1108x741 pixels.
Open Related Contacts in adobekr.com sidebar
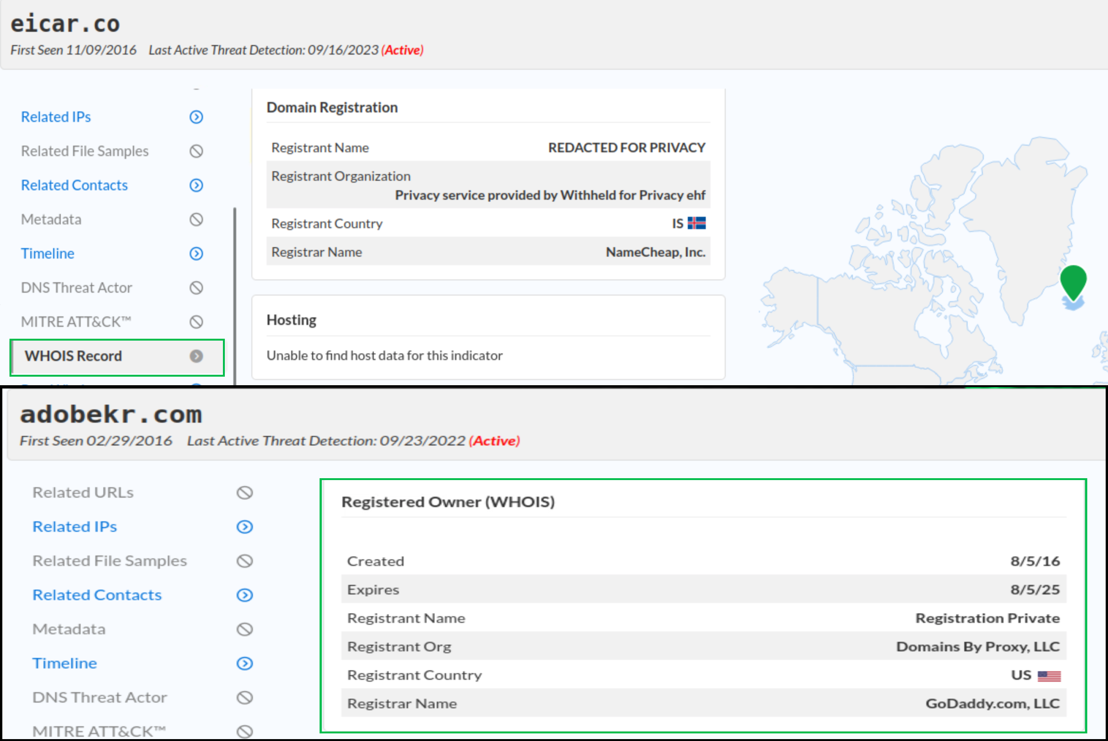coord(97,595)
